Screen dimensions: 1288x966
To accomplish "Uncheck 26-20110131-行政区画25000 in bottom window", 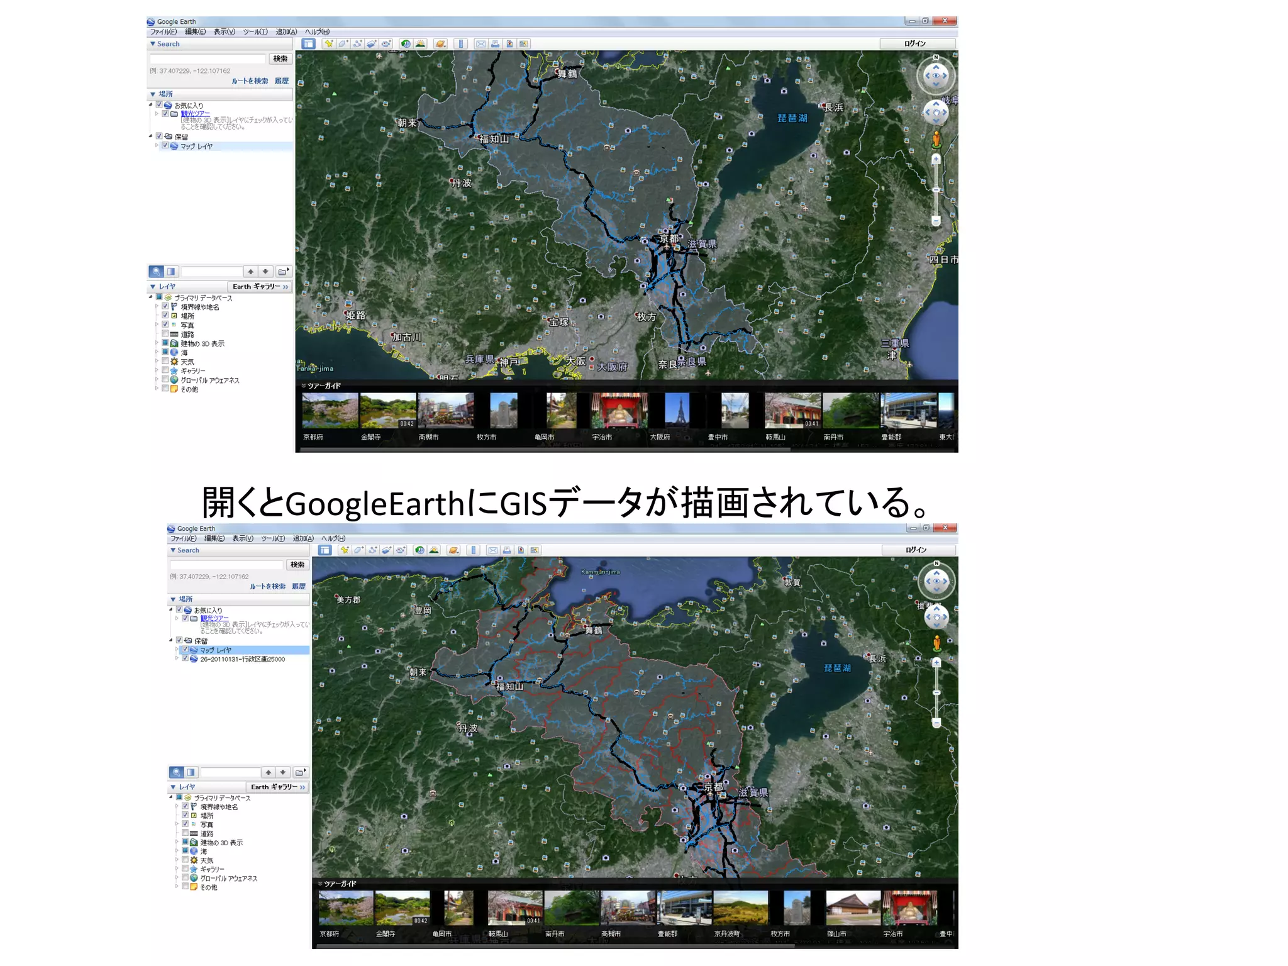I will (186, 658).
